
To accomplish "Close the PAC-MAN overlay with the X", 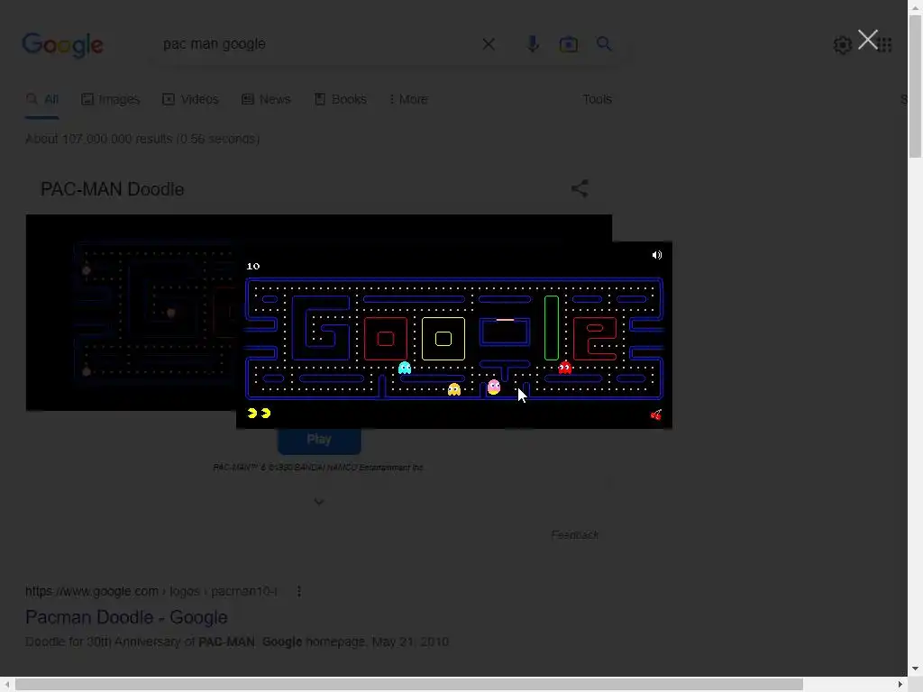I will pyautogui.click(x=868, y=40).
